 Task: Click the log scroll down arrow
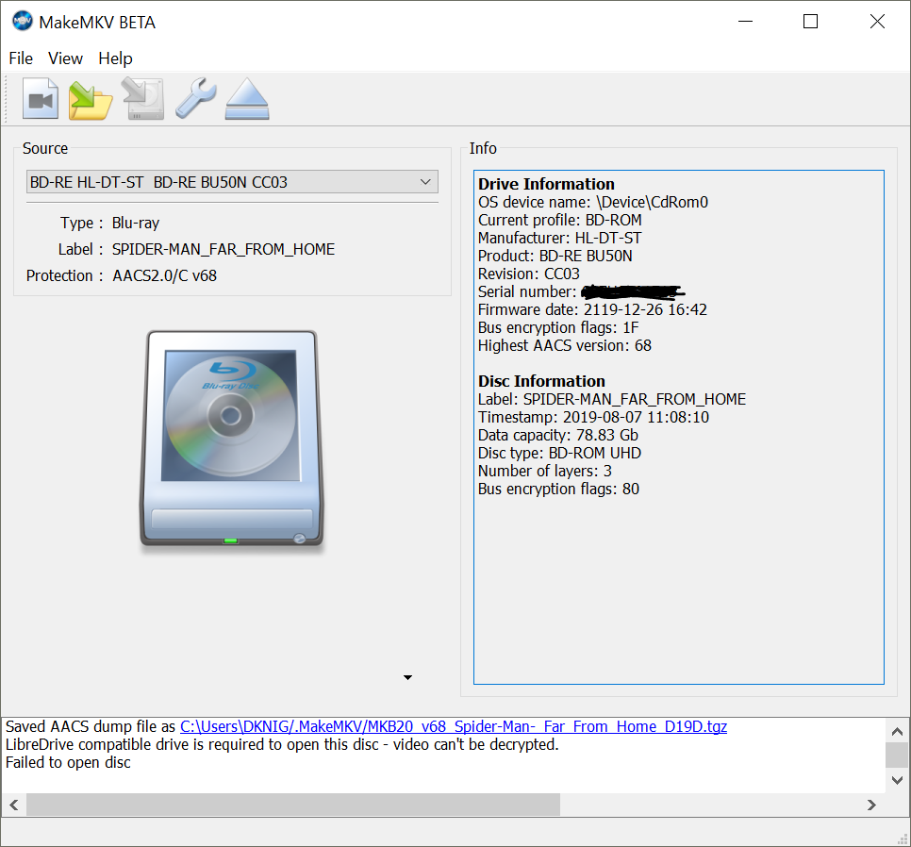[897, 780]
